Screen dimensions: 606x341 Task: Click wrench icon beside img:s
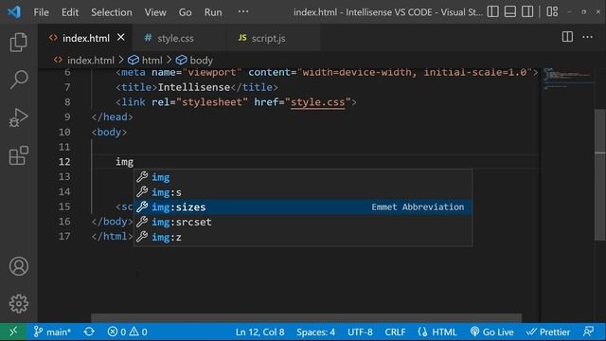[x=142, y=191]
